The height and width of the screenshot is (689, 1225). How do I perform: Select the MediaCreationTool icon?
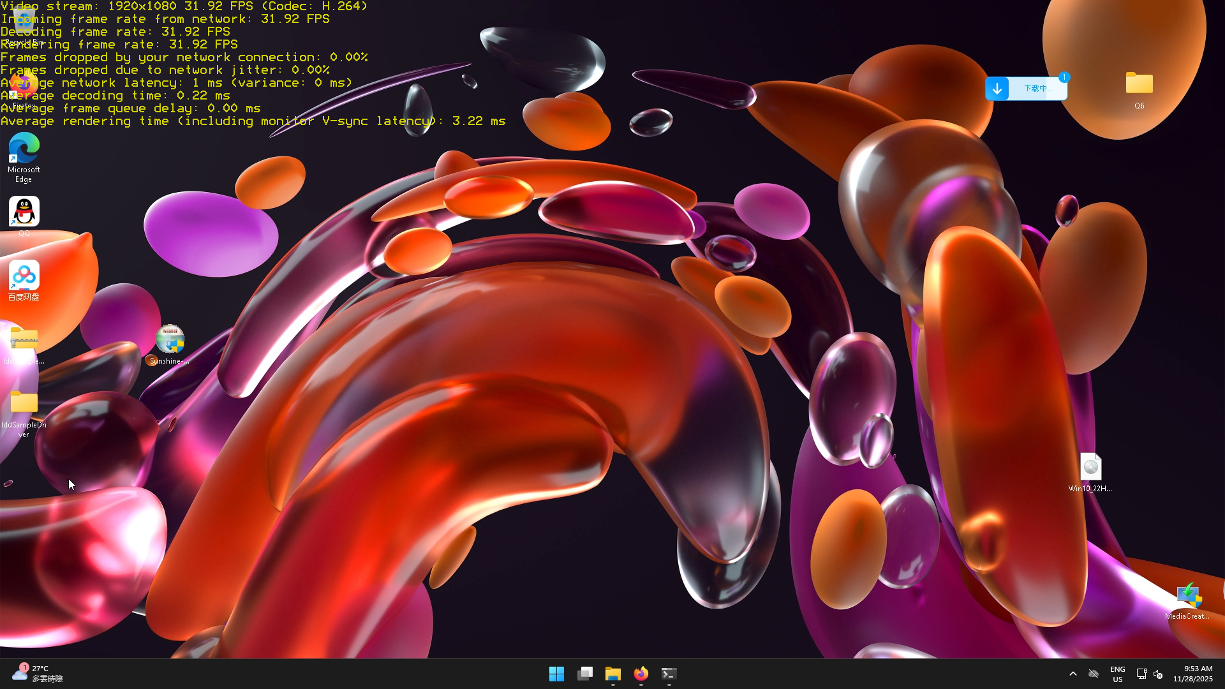pos(1188,595)
